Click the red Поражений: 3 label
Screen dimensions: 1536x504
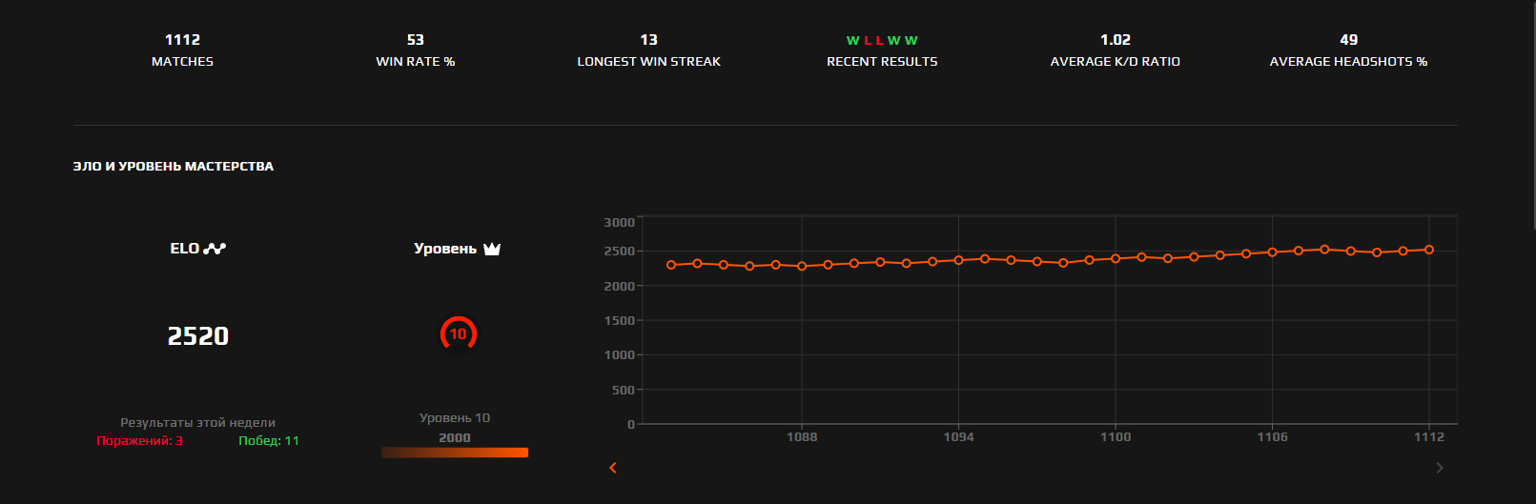(x=139, y=441)
